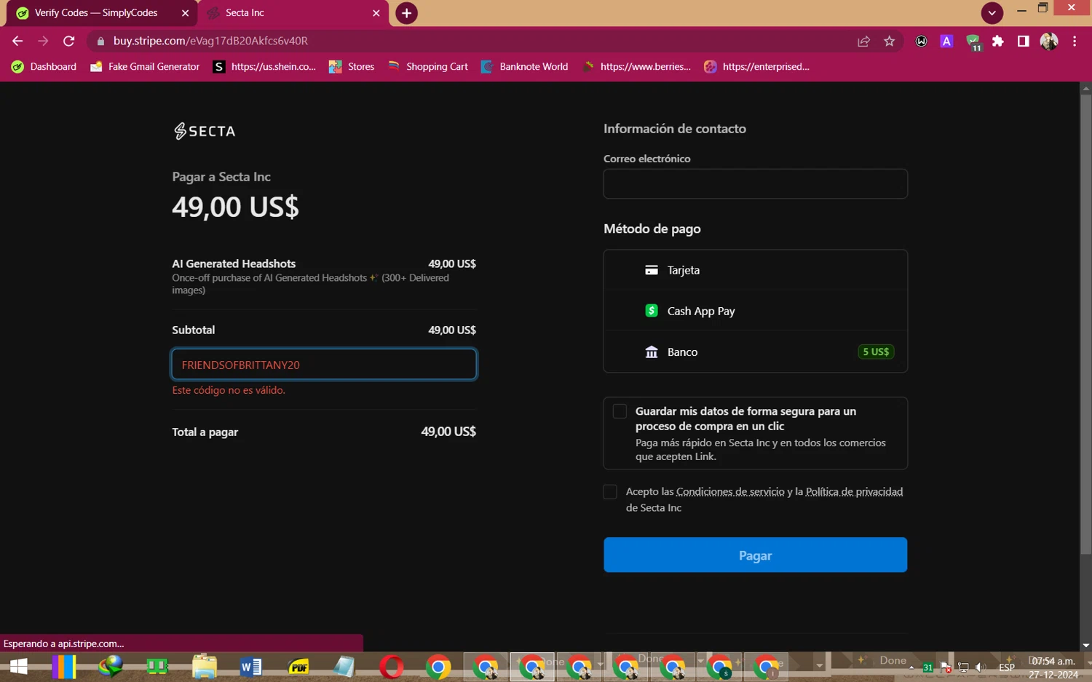The image size is (1092, 682).
Task: Open the File Explorer taskbar icon
Action: coord(205,667)
